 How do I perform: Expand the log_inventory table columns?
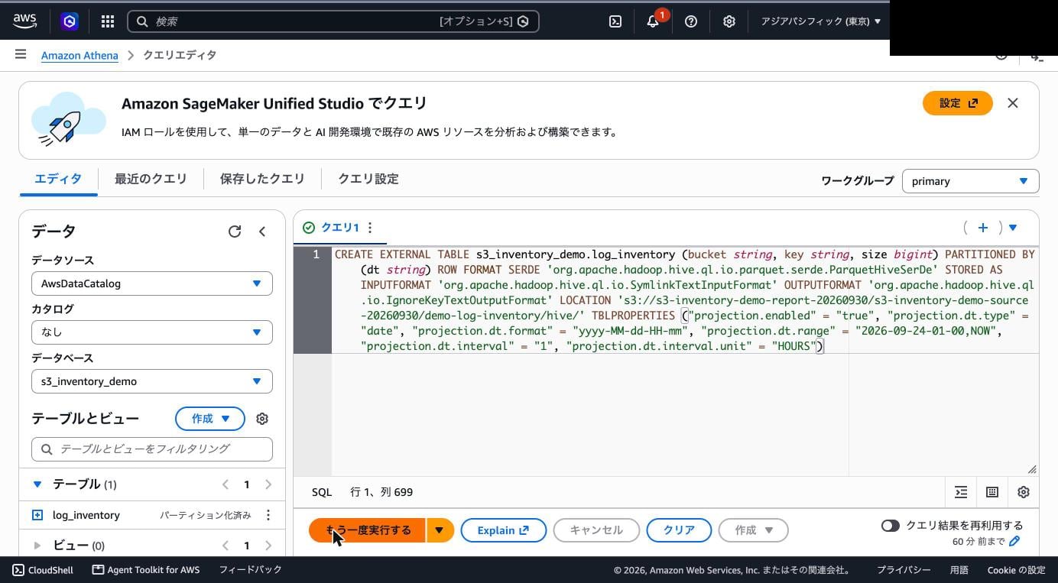coord(37,515)
